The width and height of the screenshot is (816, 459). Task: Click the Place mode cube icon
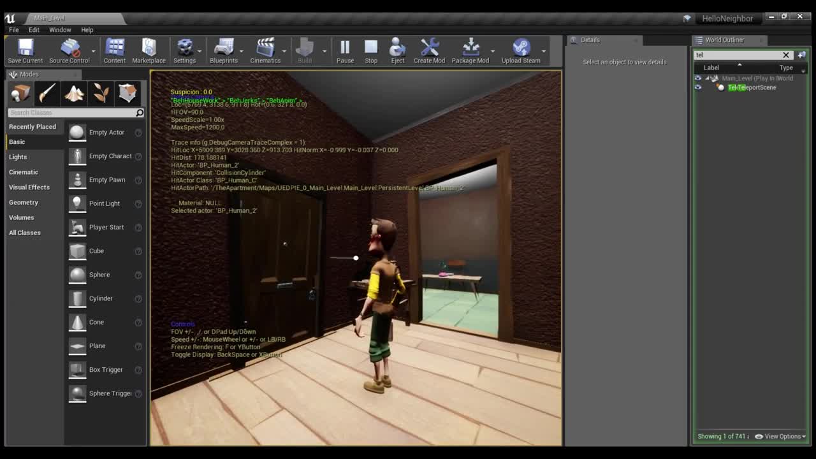tap(19, 93)
